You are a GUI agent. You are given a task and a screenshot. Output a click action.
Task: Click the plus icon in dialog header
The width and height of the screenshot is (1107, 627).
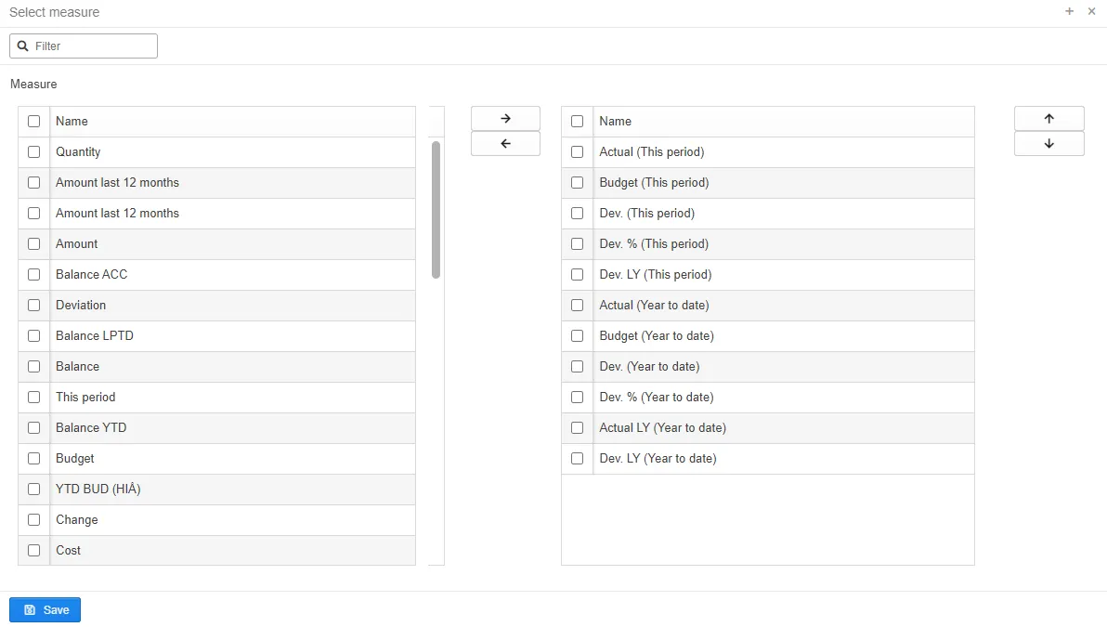1069,11
